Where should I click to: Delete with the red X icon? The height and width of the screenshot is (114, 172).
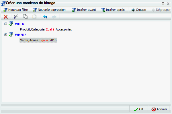pyautogui.click(x=6, y=17)
